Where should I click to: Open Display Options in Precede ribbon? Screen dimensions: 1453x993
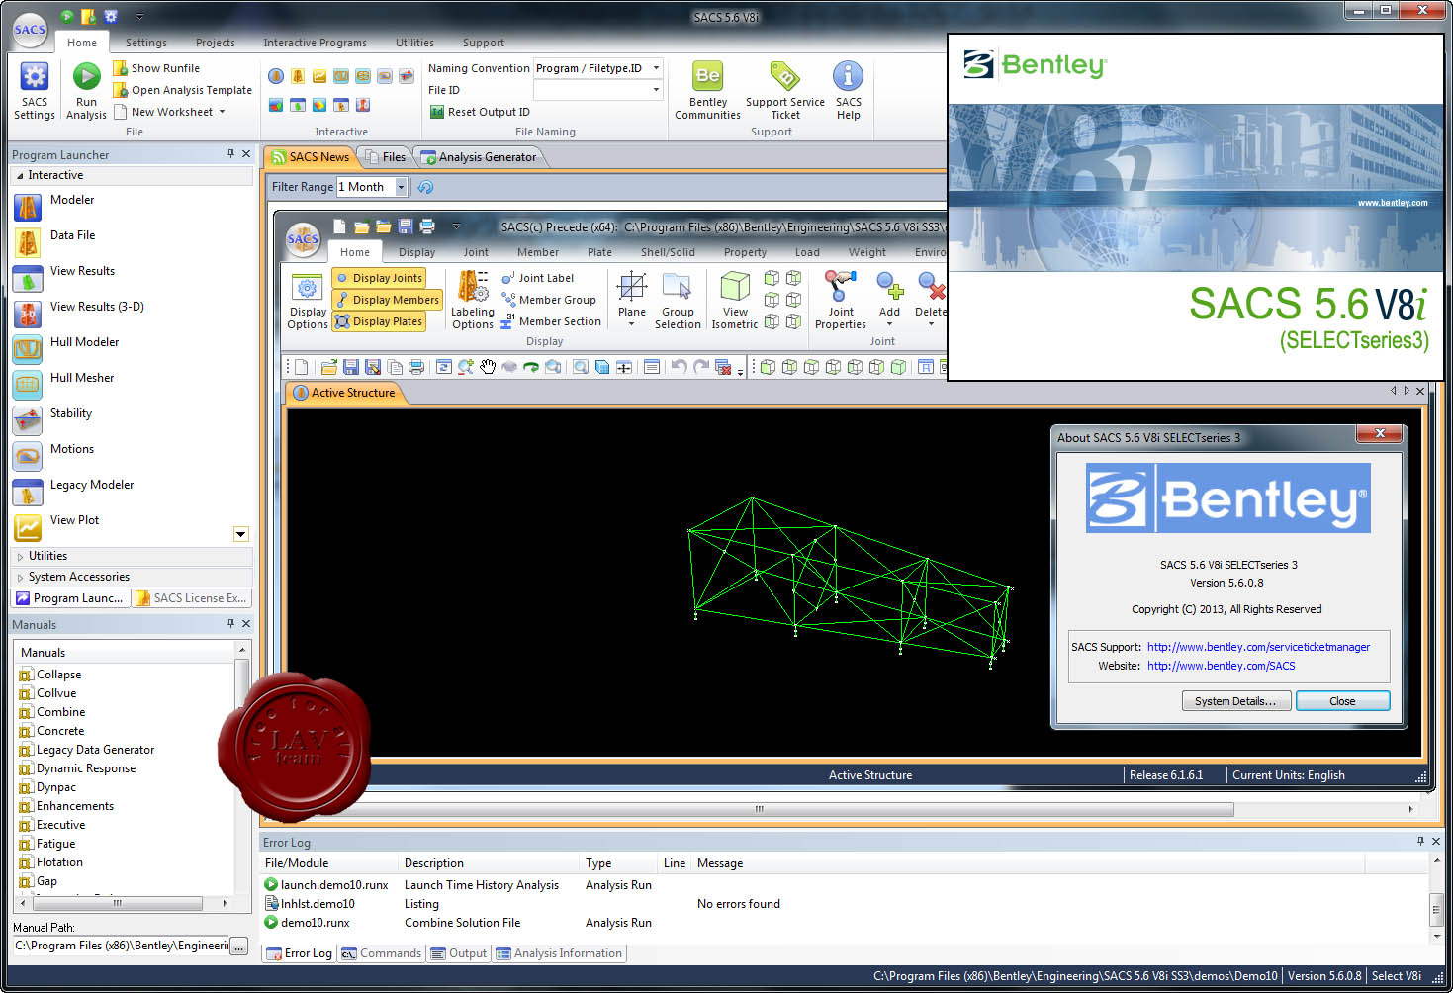[308, 301]
